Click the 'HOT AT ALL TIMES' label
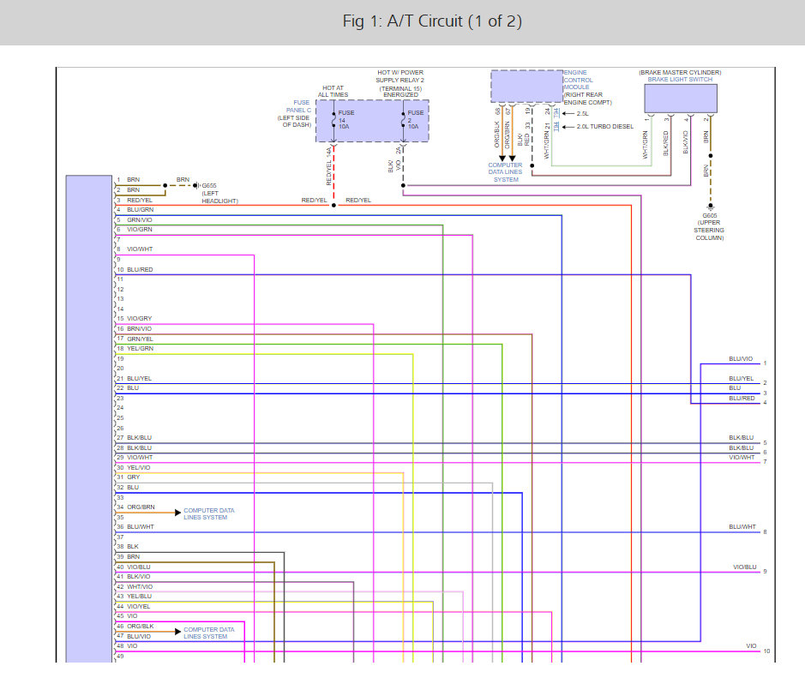This screenshot has width=805, height=684. pyautogui.click(x=333, y=92)
